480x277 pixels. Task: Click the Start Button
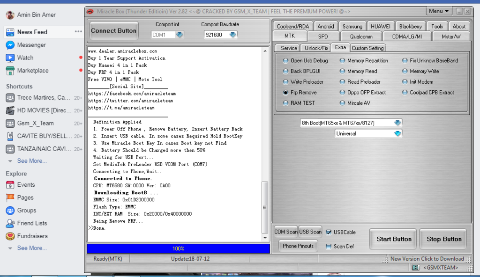pyautogui.click(x=394, y=239)
